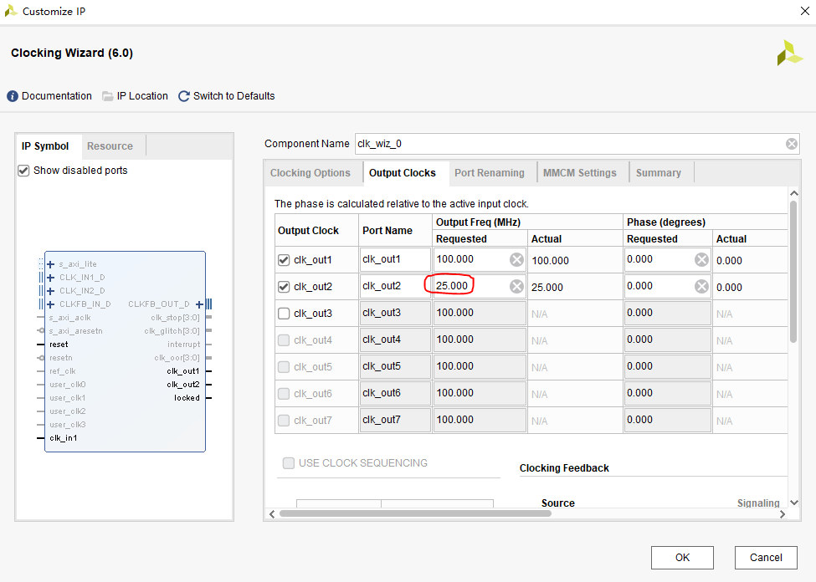Image resolution: width=816 pixels, height=582 pixels.
Task: Click the scroll down arrow of the panel
Action: [x=793, y=503]
